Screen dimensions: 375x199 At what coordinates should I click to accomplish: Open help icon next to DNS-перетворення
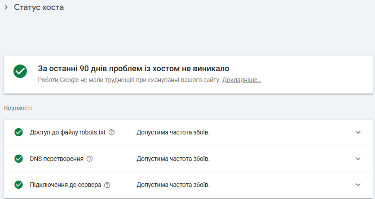click(x=89, y=159)
